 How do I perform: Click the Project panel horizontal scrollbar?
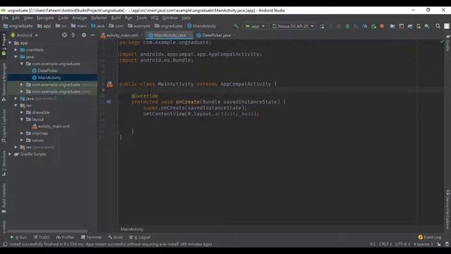pyautogui.click(x=47, y=231)
